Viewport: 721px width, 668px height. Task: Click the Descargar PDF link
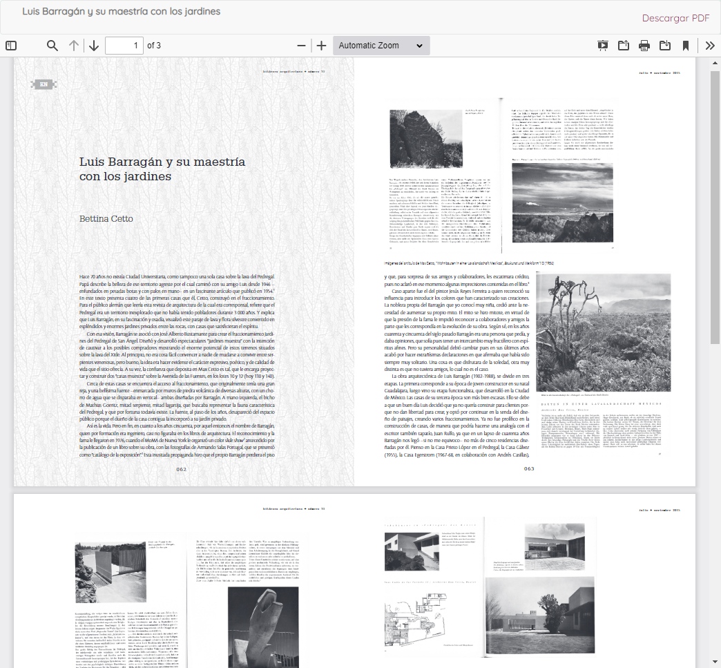click(x=675, y=18)
